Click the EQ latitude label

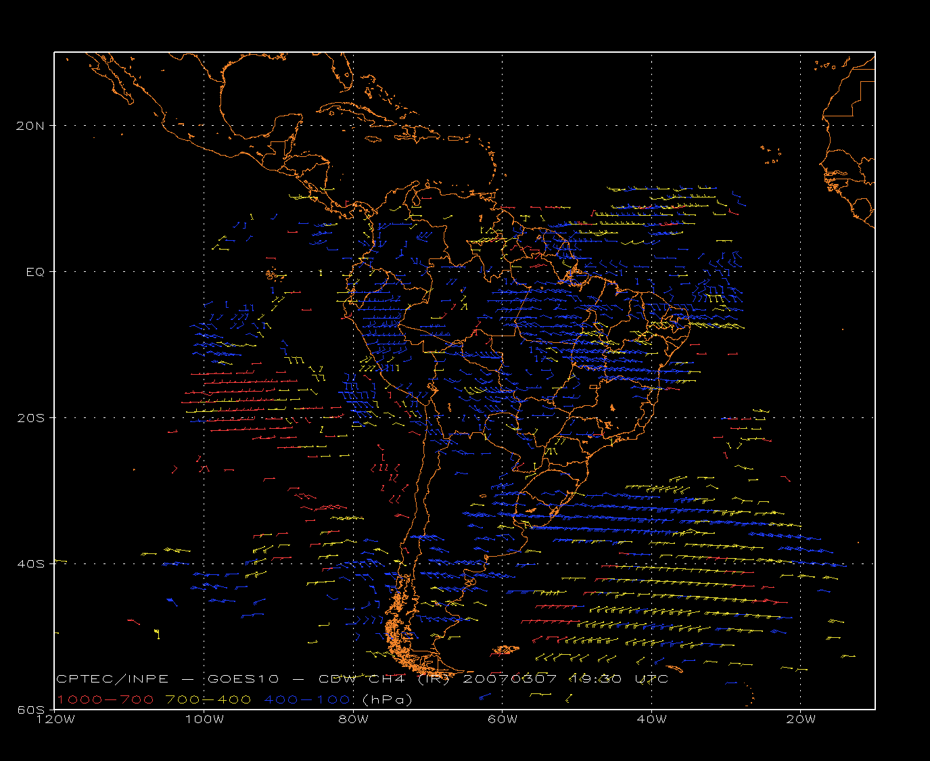[x=34, y=271]
